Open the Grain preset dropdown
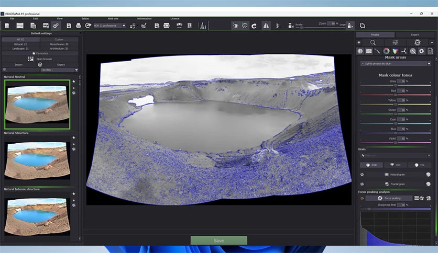Image resolution: width=438 pixels, height=253 pixels. click(x=395, y=155)
